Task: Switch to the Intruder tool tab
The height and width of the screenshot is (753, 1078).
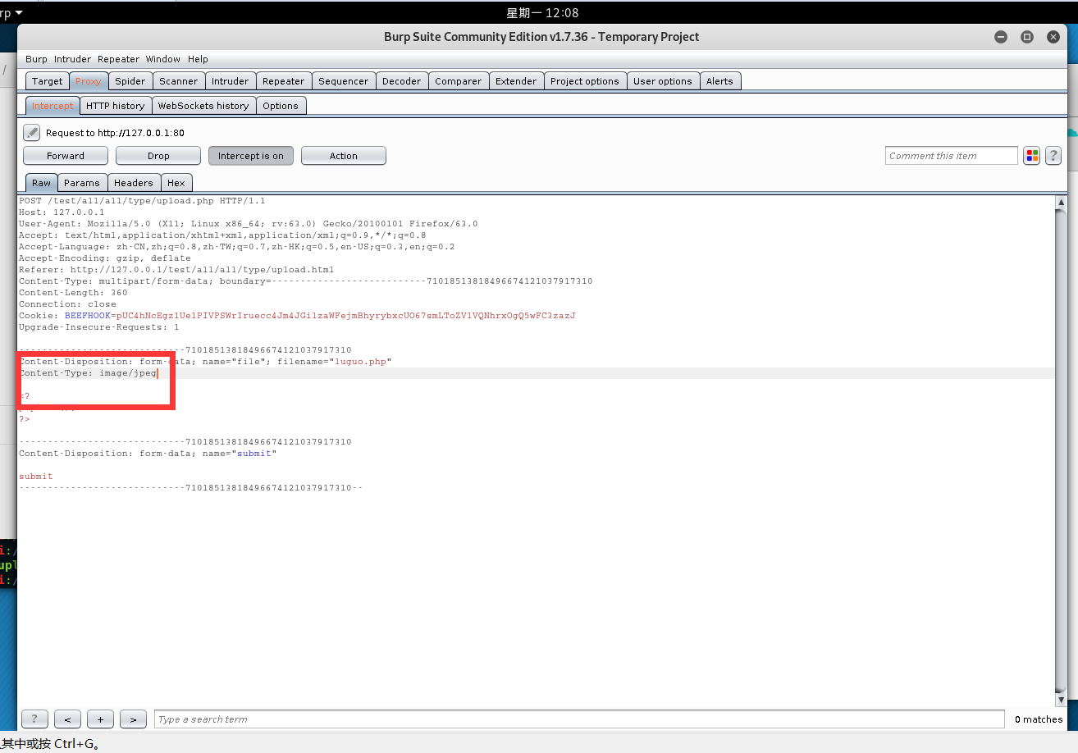Action: coord(231,81)
